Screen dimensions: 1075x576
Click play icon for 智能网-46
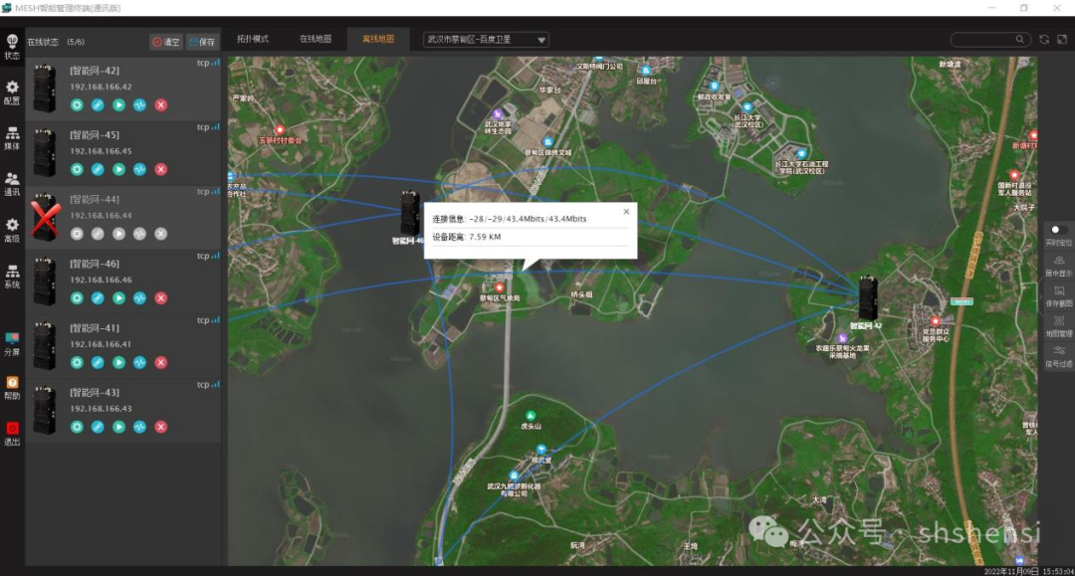pyautogui.click(x=118, y=297)
